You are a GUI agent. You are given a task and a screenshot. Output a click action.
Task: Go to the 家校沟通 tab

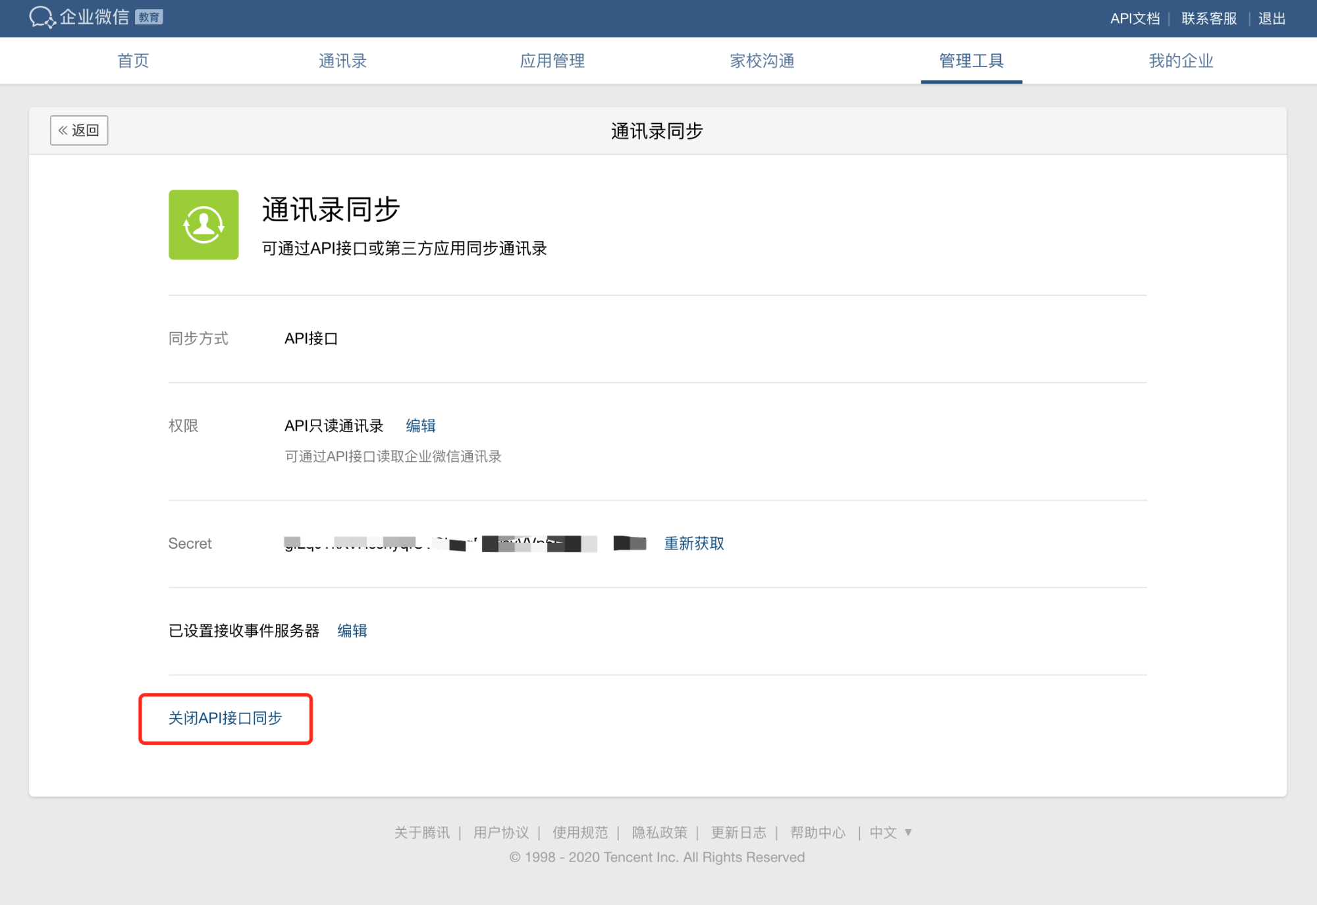point(762,61)
